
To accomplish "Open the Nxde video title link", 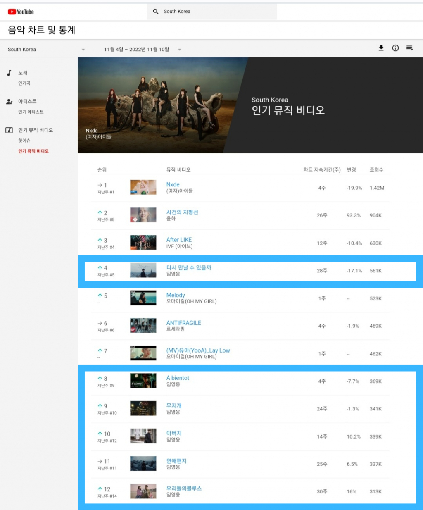I will (173, 184).
